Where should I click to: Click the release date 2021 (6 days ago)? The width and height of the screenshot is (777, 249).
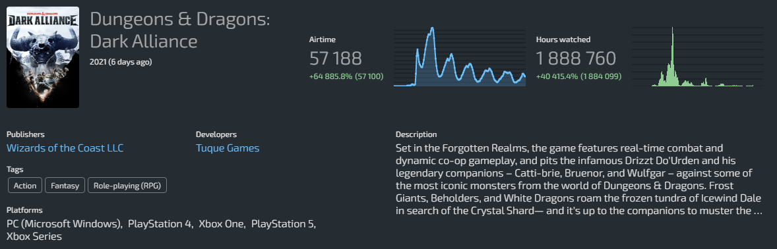tap(121, 63)
